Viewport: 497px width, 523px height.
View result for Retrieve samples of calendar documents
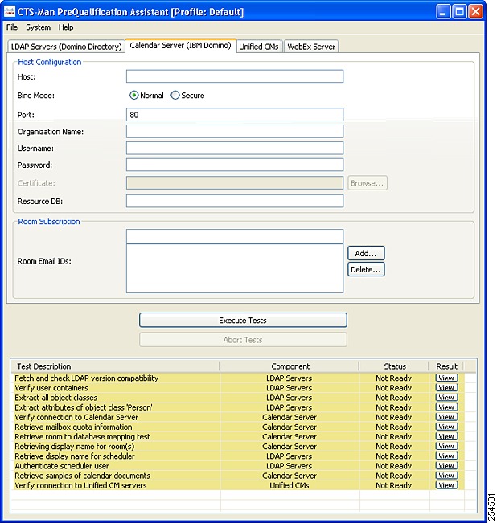point(446,476)
